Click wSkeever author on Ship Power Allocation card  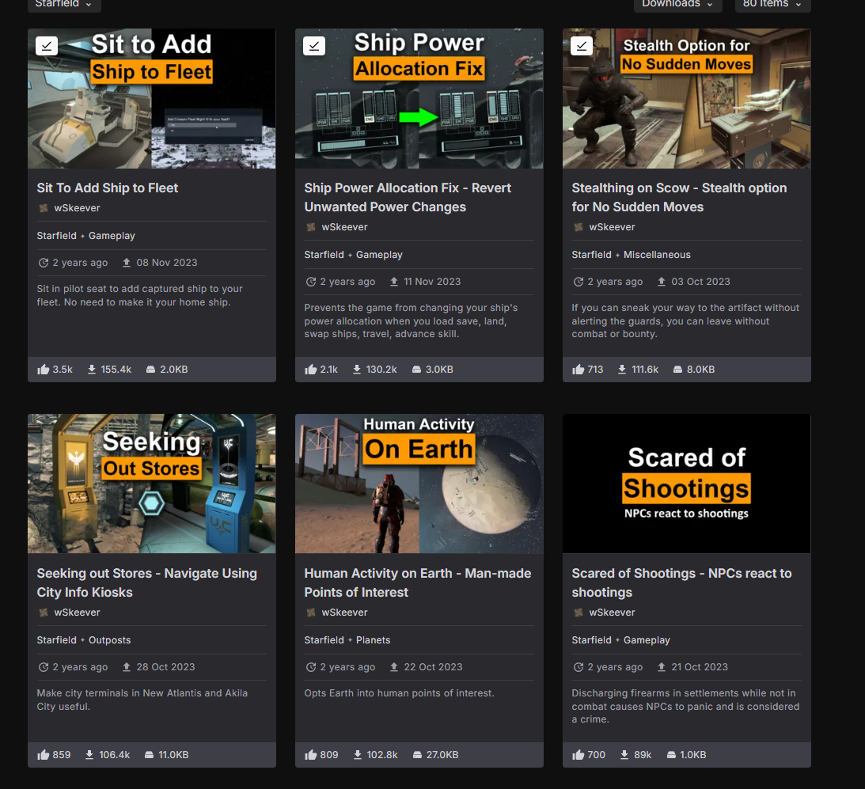pyautogui.click(x=345, y=227)
